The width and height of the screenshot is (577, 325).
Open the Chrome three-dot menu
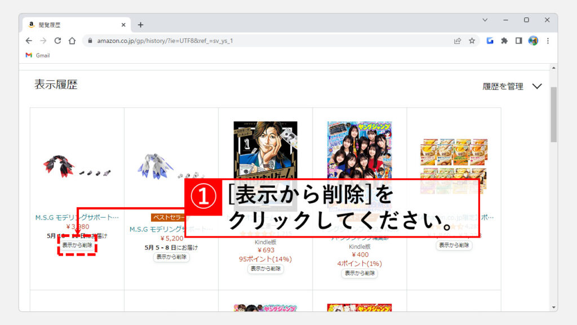click(548, 41)
